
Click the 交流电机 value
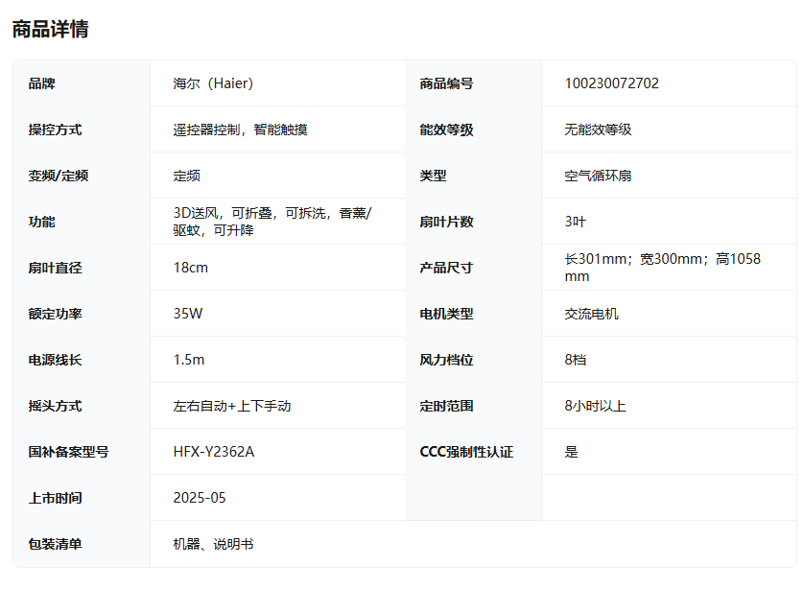tap(591, 314)
